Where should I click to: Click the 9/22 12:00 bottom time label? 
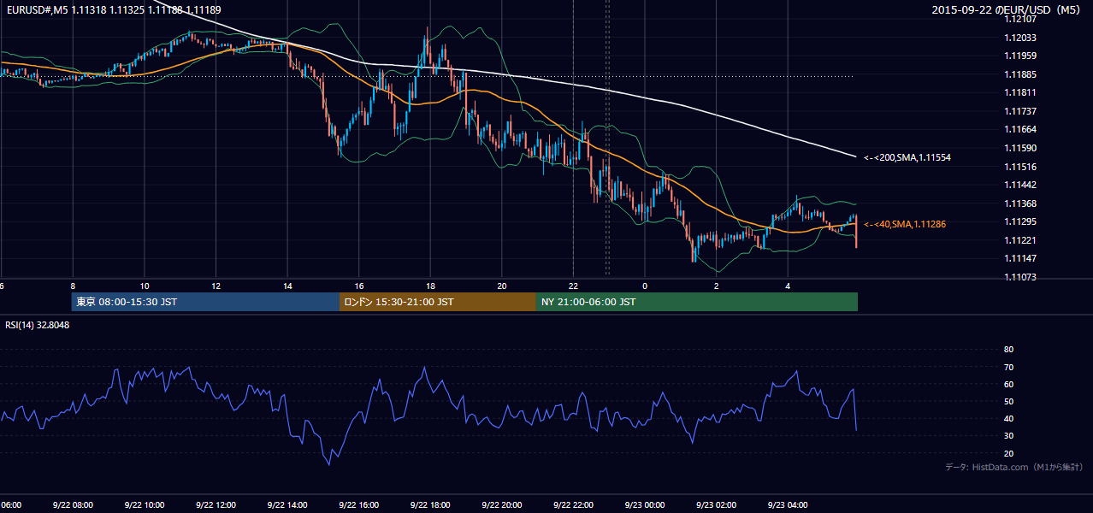click(216, 505)
